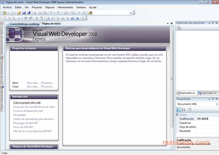Click the Start Debugging play icon

pos(79,13)
